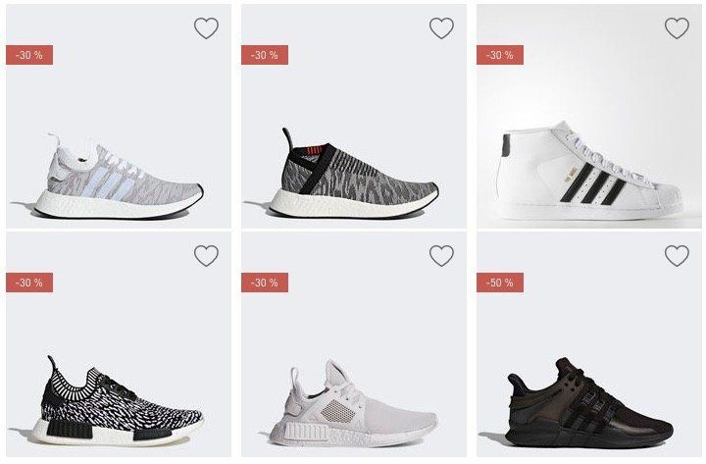This screenshot has height=464, width=706.
Task: Favorite the grey-white NMD R2 Primeknit sneaker
Action: click(x=206, y=28)
